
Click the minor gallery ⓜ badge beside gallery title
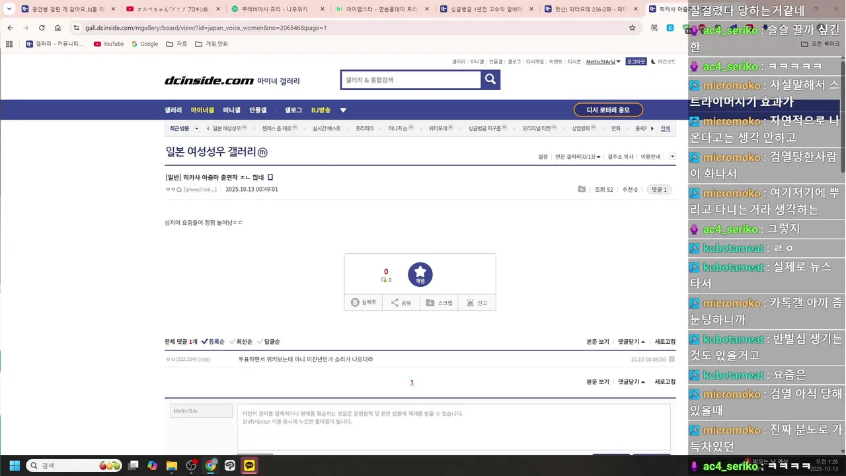[x=262, y=152]
